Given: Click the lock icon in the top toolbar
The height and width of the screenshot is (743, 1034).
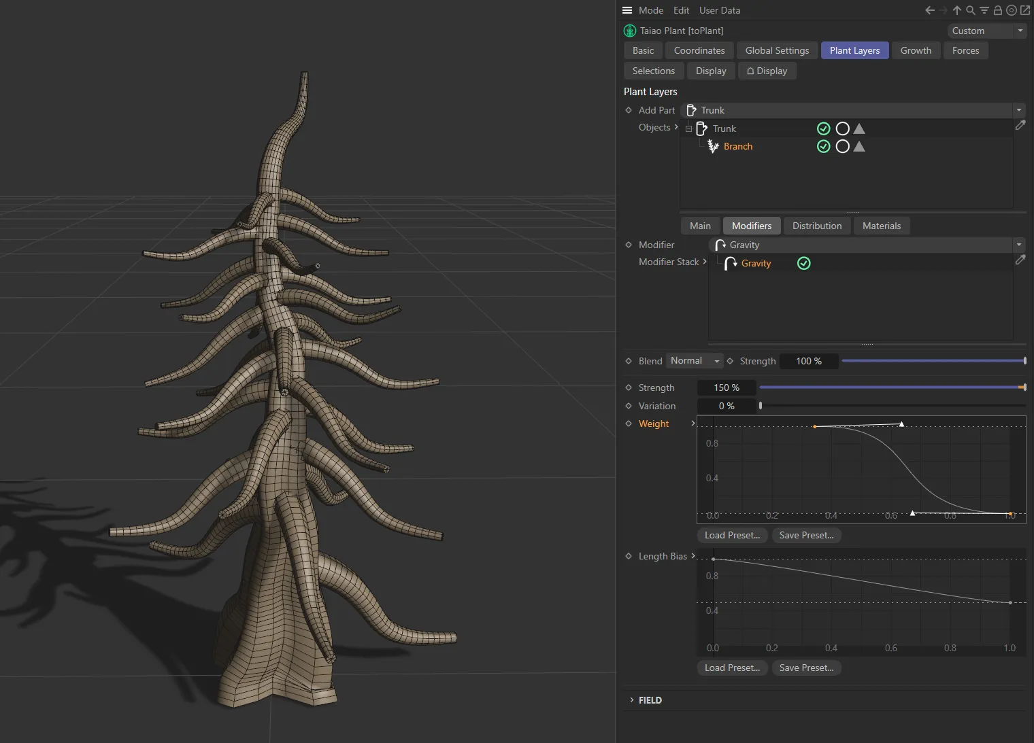Looking at the screenshot, I should coord(997,10).
